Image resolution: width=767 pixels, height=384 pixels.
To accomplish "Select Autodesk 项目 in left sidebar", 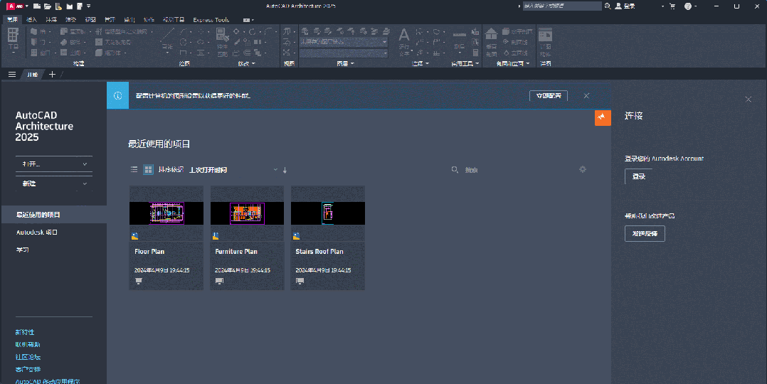I will pyautogui.click(x=37, y=233).
